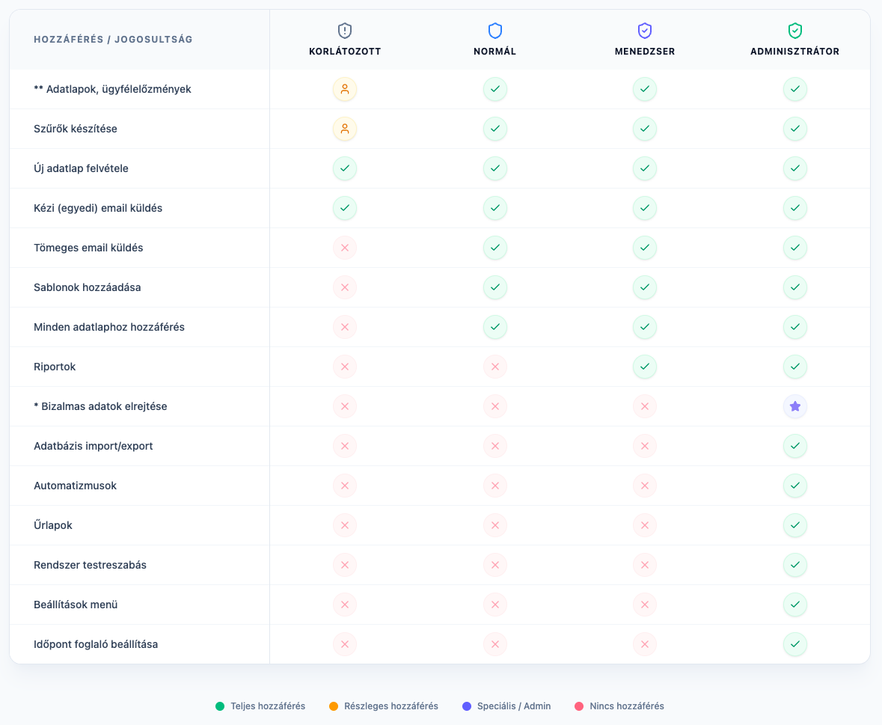Click Korlátozott red X for Tömeges email küldés
Image resolution: width=882 pixels, height=725 pixels.
pos(345,248)
